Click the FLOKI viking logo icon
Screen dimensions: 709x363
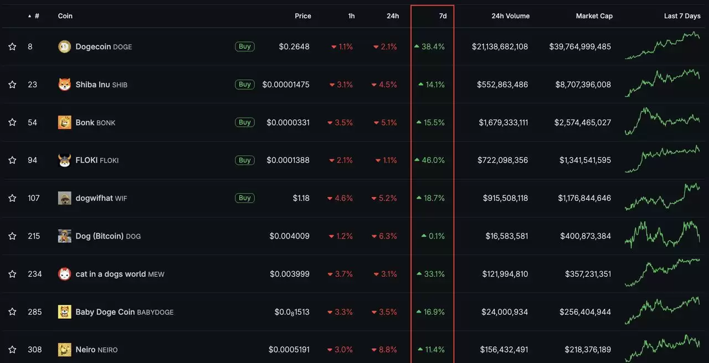[64, 160]
